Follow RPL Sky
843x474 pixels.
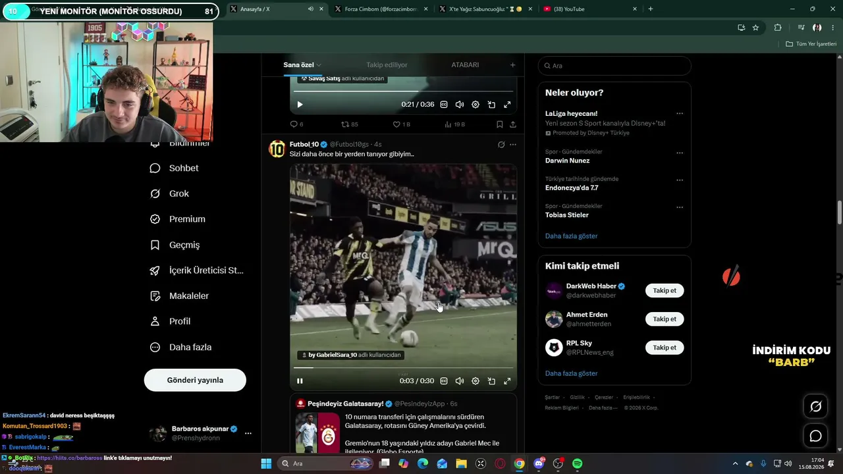click(x=665, y=347)
